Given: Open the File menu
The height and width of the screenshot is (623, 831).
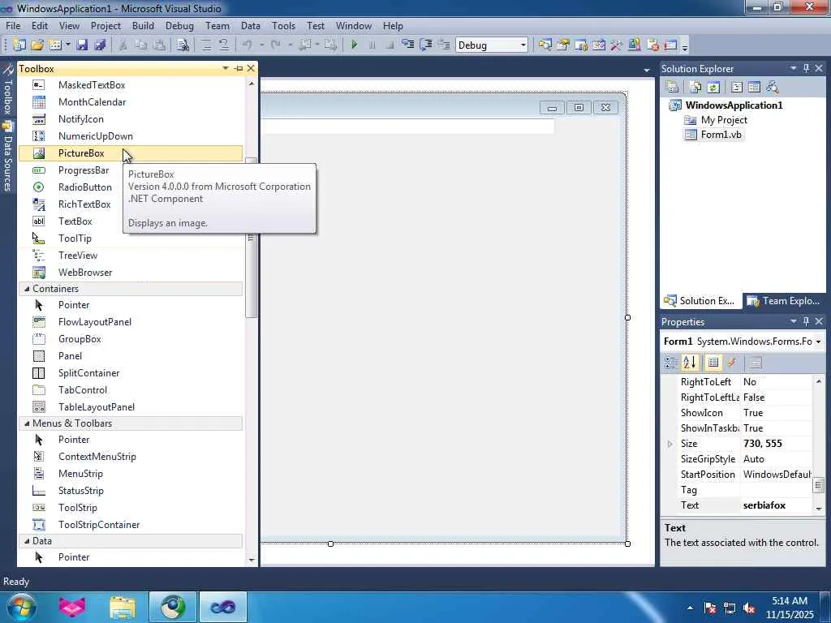Looking at the screenshot, I should [x=13, y=25].
